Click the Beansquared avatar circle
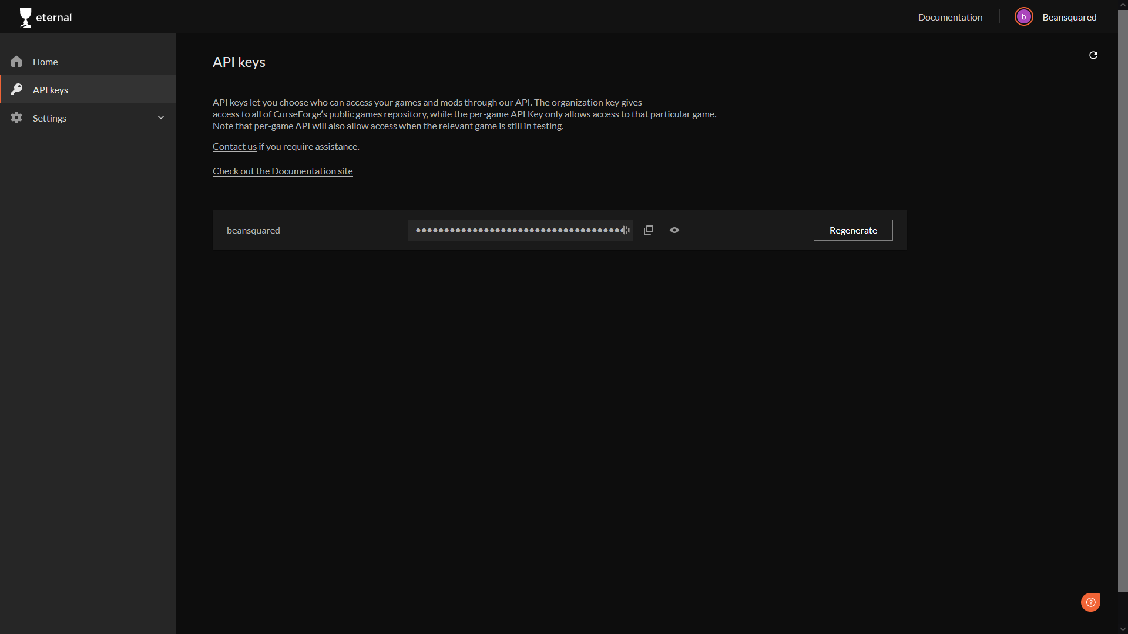1128x634 pixels. (x=1023, y=16)
